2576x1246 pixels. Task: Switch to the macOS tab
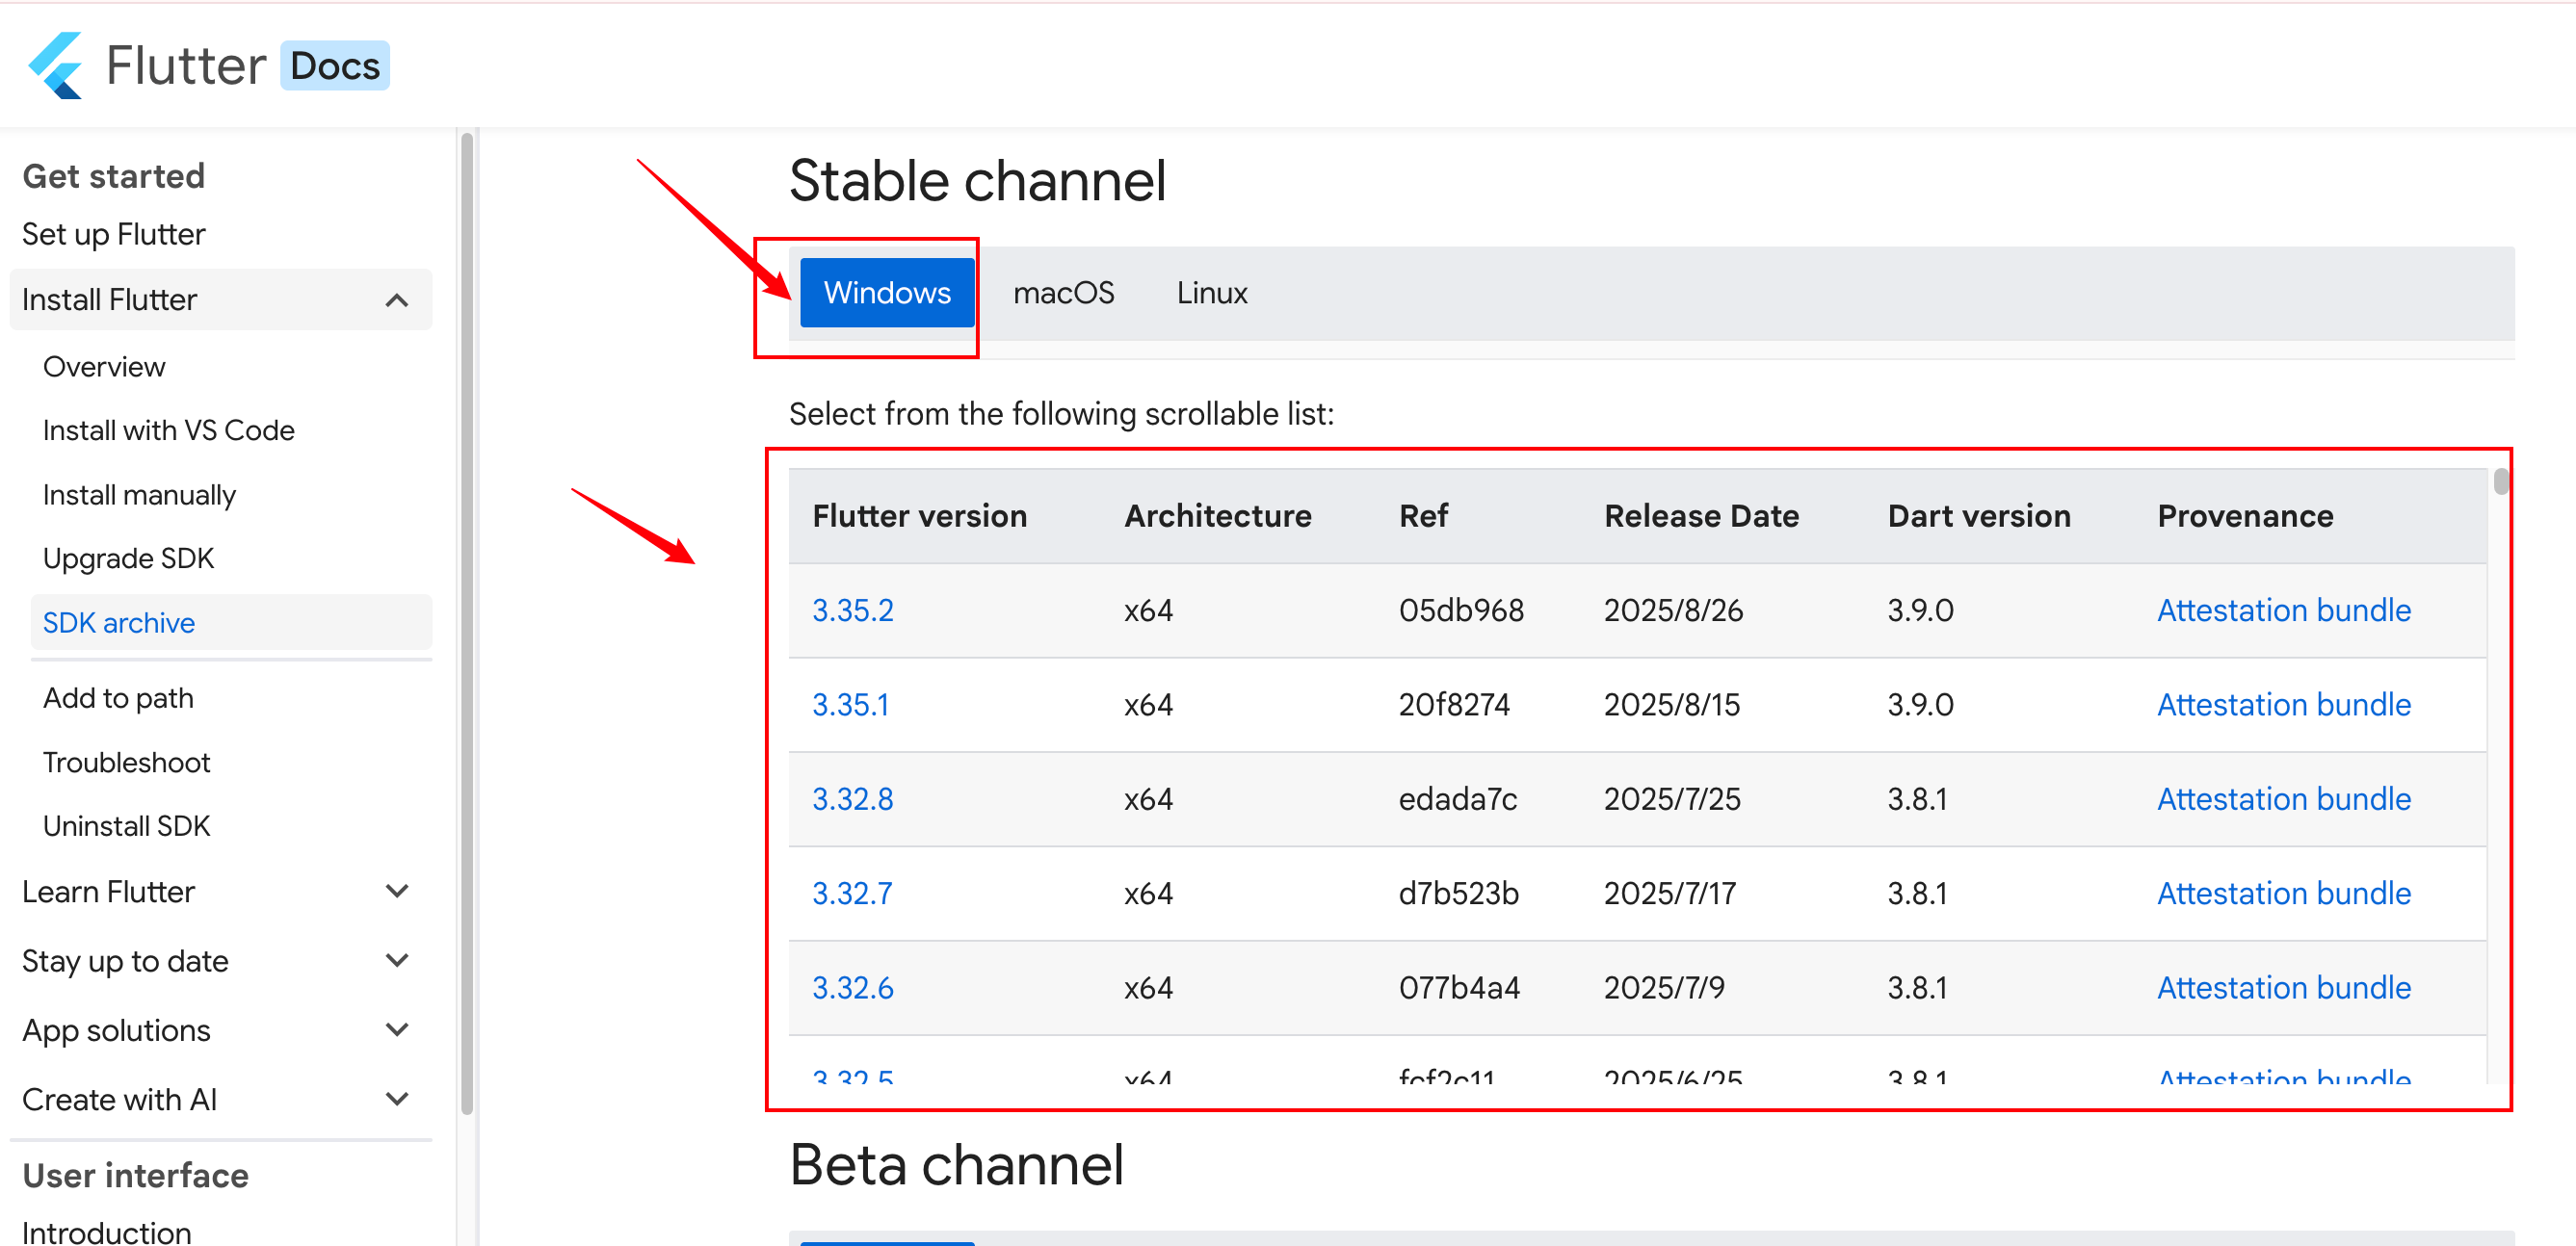click(1063, 293)
